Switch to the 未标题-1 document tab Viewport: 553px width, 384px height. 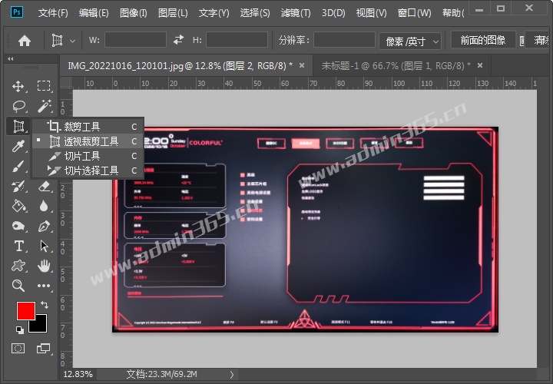coord(396,65)
